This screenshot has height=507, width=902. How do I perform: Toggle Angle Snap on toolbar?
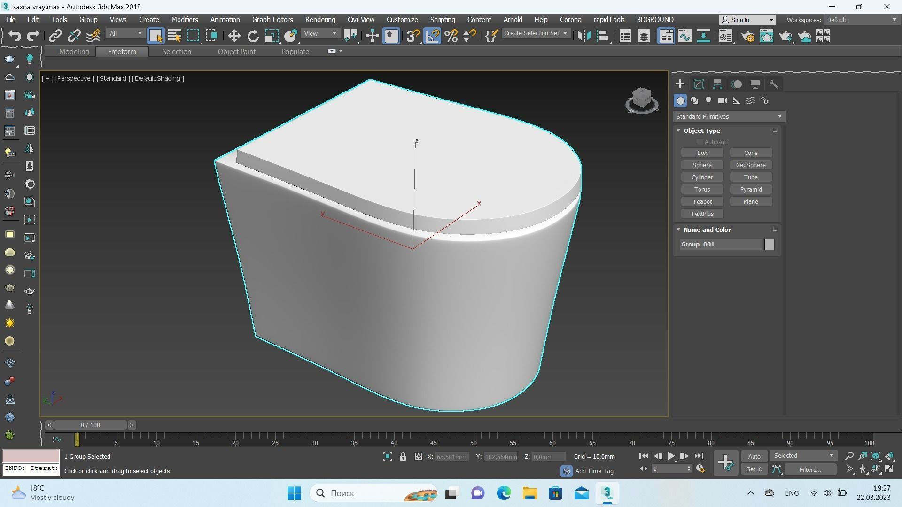click(432, 36)
